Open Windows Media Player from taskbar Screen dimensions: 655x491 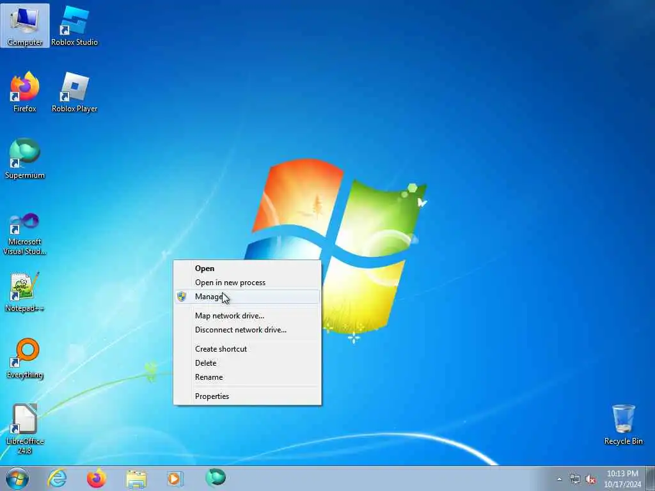pyautogui.click(x=175, y=478)
